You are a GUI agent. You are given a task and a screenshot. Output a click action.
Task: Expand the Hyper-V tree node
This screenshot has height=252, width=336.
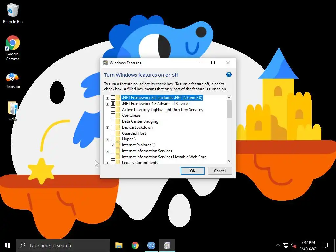107,139
